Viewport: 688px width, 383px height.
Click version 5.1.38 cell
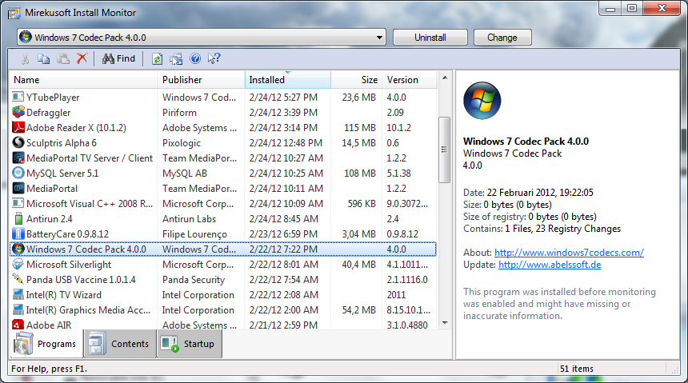point(398,174)
